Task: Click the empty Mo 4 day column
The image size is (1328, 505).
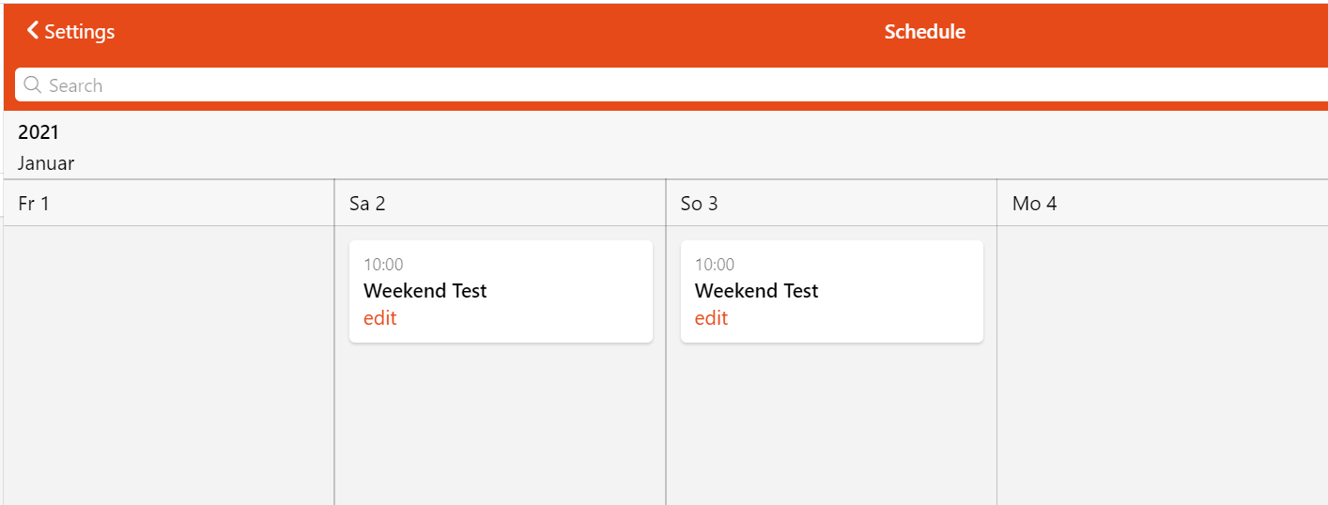Action: (x=1163, y=366)
